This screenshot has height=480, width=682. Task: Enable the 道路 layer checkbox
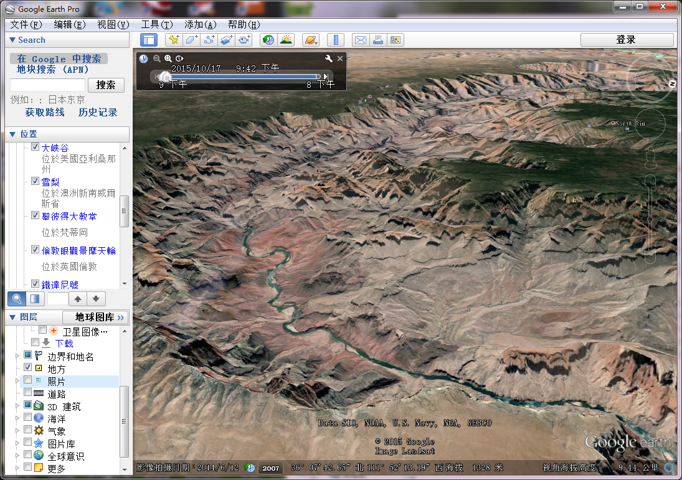[28, 392]
